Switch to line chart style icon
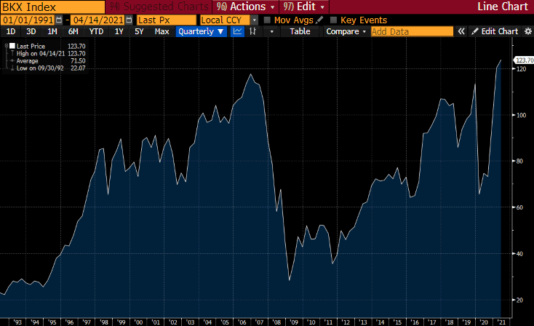The height and width of the screenshot is (326, 534). 237,31
